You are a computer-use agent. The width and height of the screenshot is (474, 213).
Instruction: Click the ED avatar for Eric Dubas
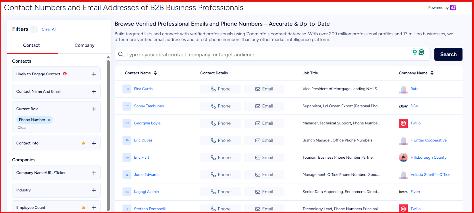coord(127,140)
